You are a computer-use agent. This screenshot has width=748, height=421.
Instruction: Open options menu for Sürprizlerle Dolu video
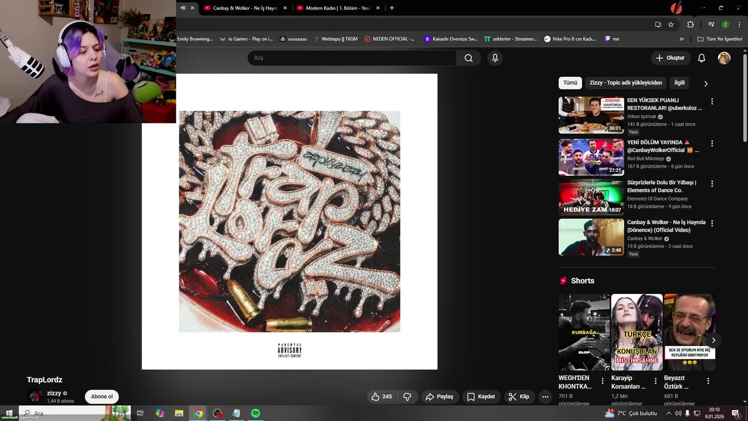pos(712,184)
